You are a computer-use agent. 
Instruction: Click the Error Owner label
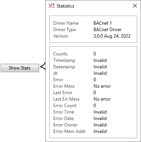point(65,125)
